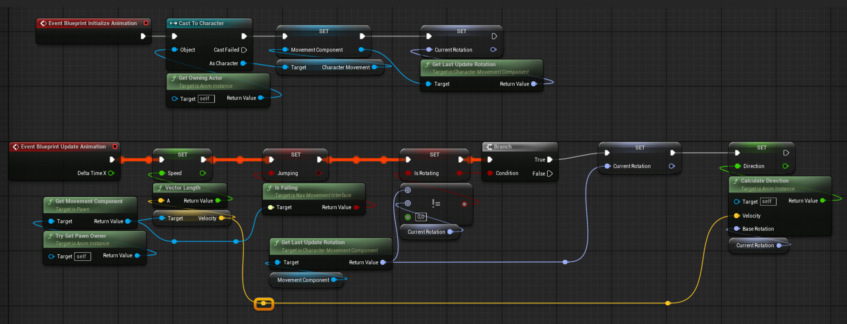Select the Calculate Direction node title

[x=765, y=181]
